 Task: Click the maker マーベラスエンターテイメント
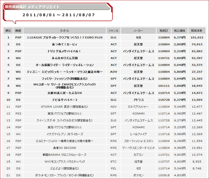[139, 148]
